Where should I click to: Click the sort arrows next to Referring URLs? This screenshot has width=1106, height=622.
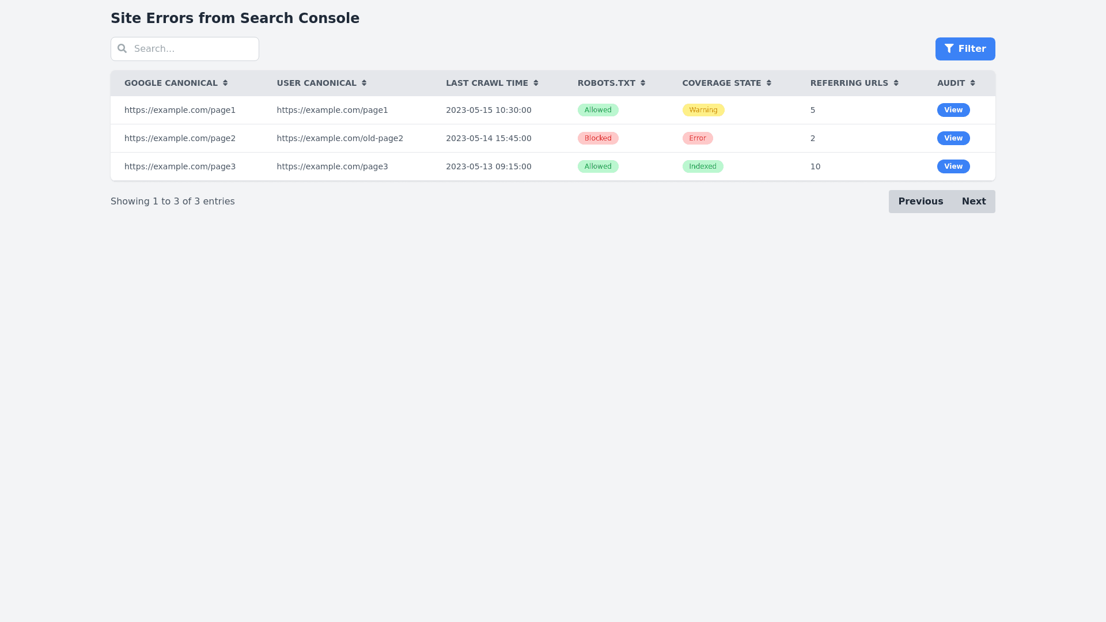click(896, 83)
